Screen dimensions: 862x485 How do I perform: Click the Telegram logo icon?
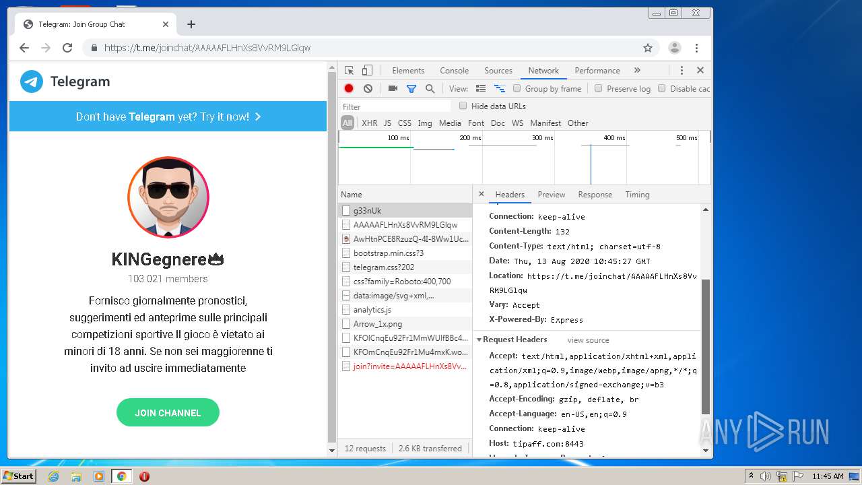click(32, 82)
